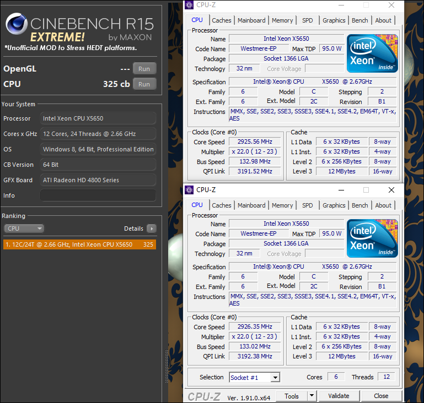Viewport: 424px width, 403px height.
Task: Click the 325 cb CPU score
Action: pos(116,84)
